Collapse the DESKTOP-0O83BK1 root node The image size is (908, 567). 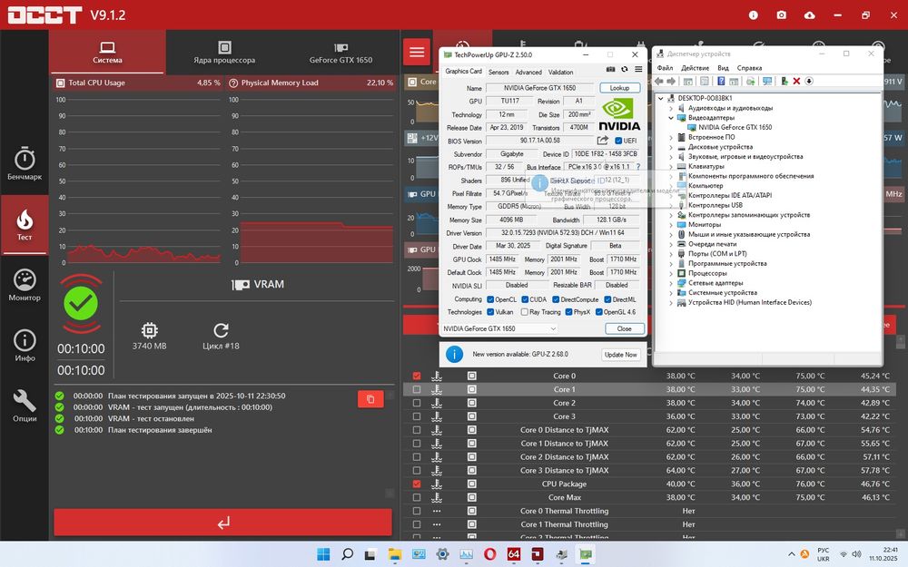661,98
